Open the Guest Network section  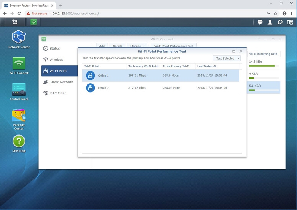coord(61,82)
